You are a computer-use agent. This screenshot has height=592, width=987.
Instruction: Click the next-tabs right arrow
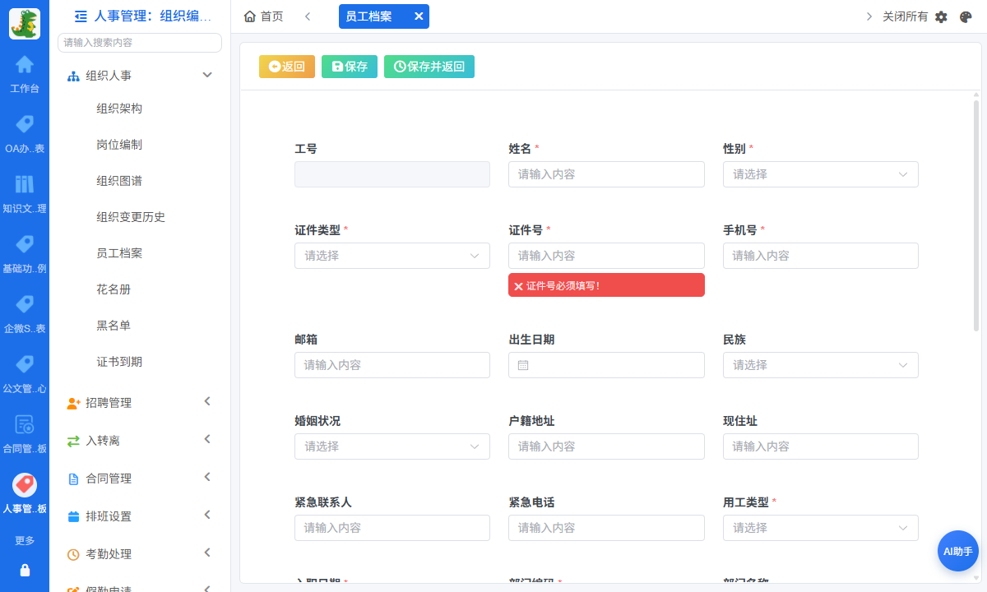pyautogui.click(x=869, y=16)
